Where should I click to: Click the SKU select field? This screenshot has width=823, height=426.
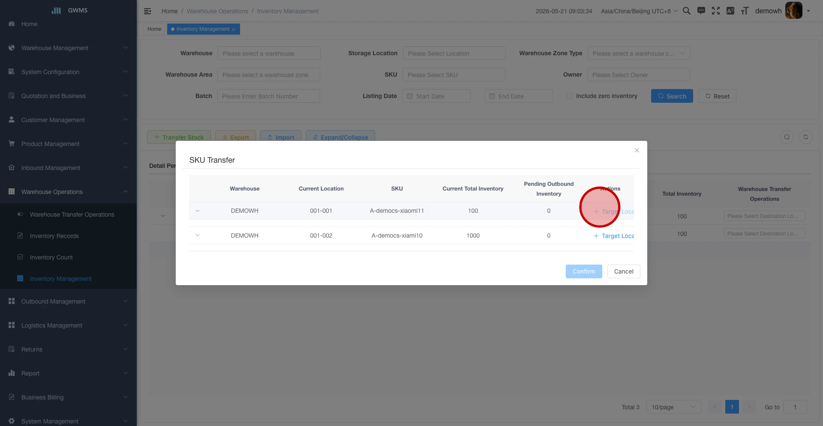454,74
